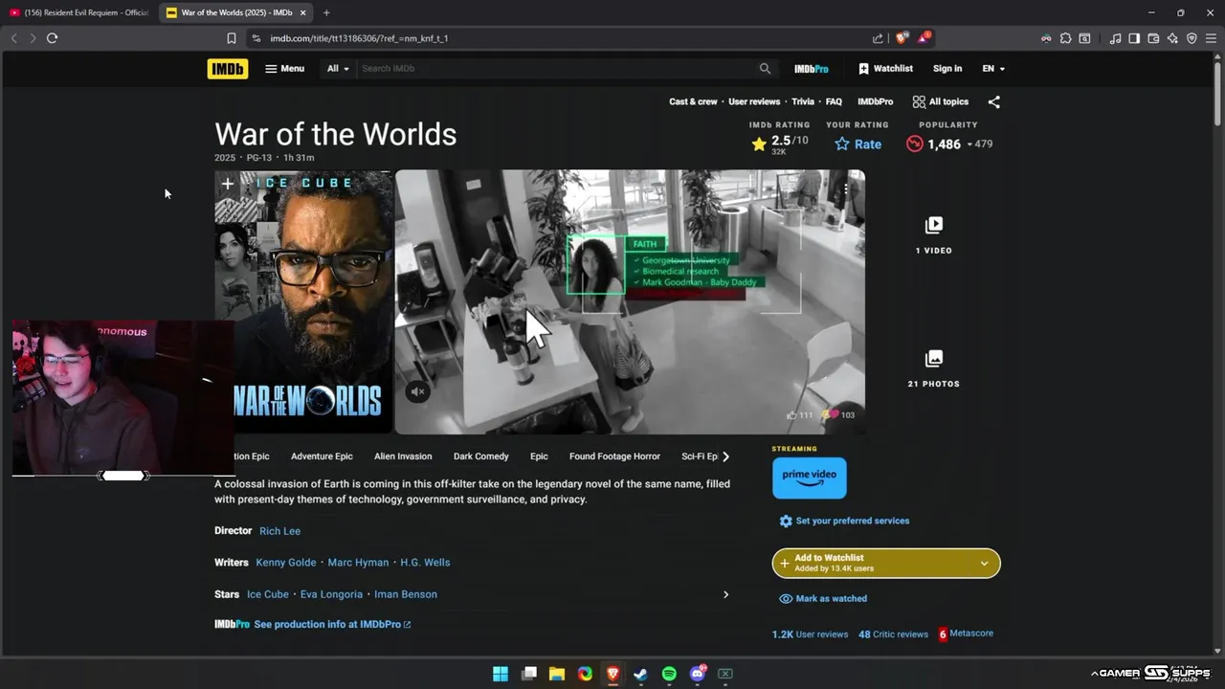The height and width of the screenshot is (689, 1225).
Task: Select the Epic genre chip
Action: 539,456
